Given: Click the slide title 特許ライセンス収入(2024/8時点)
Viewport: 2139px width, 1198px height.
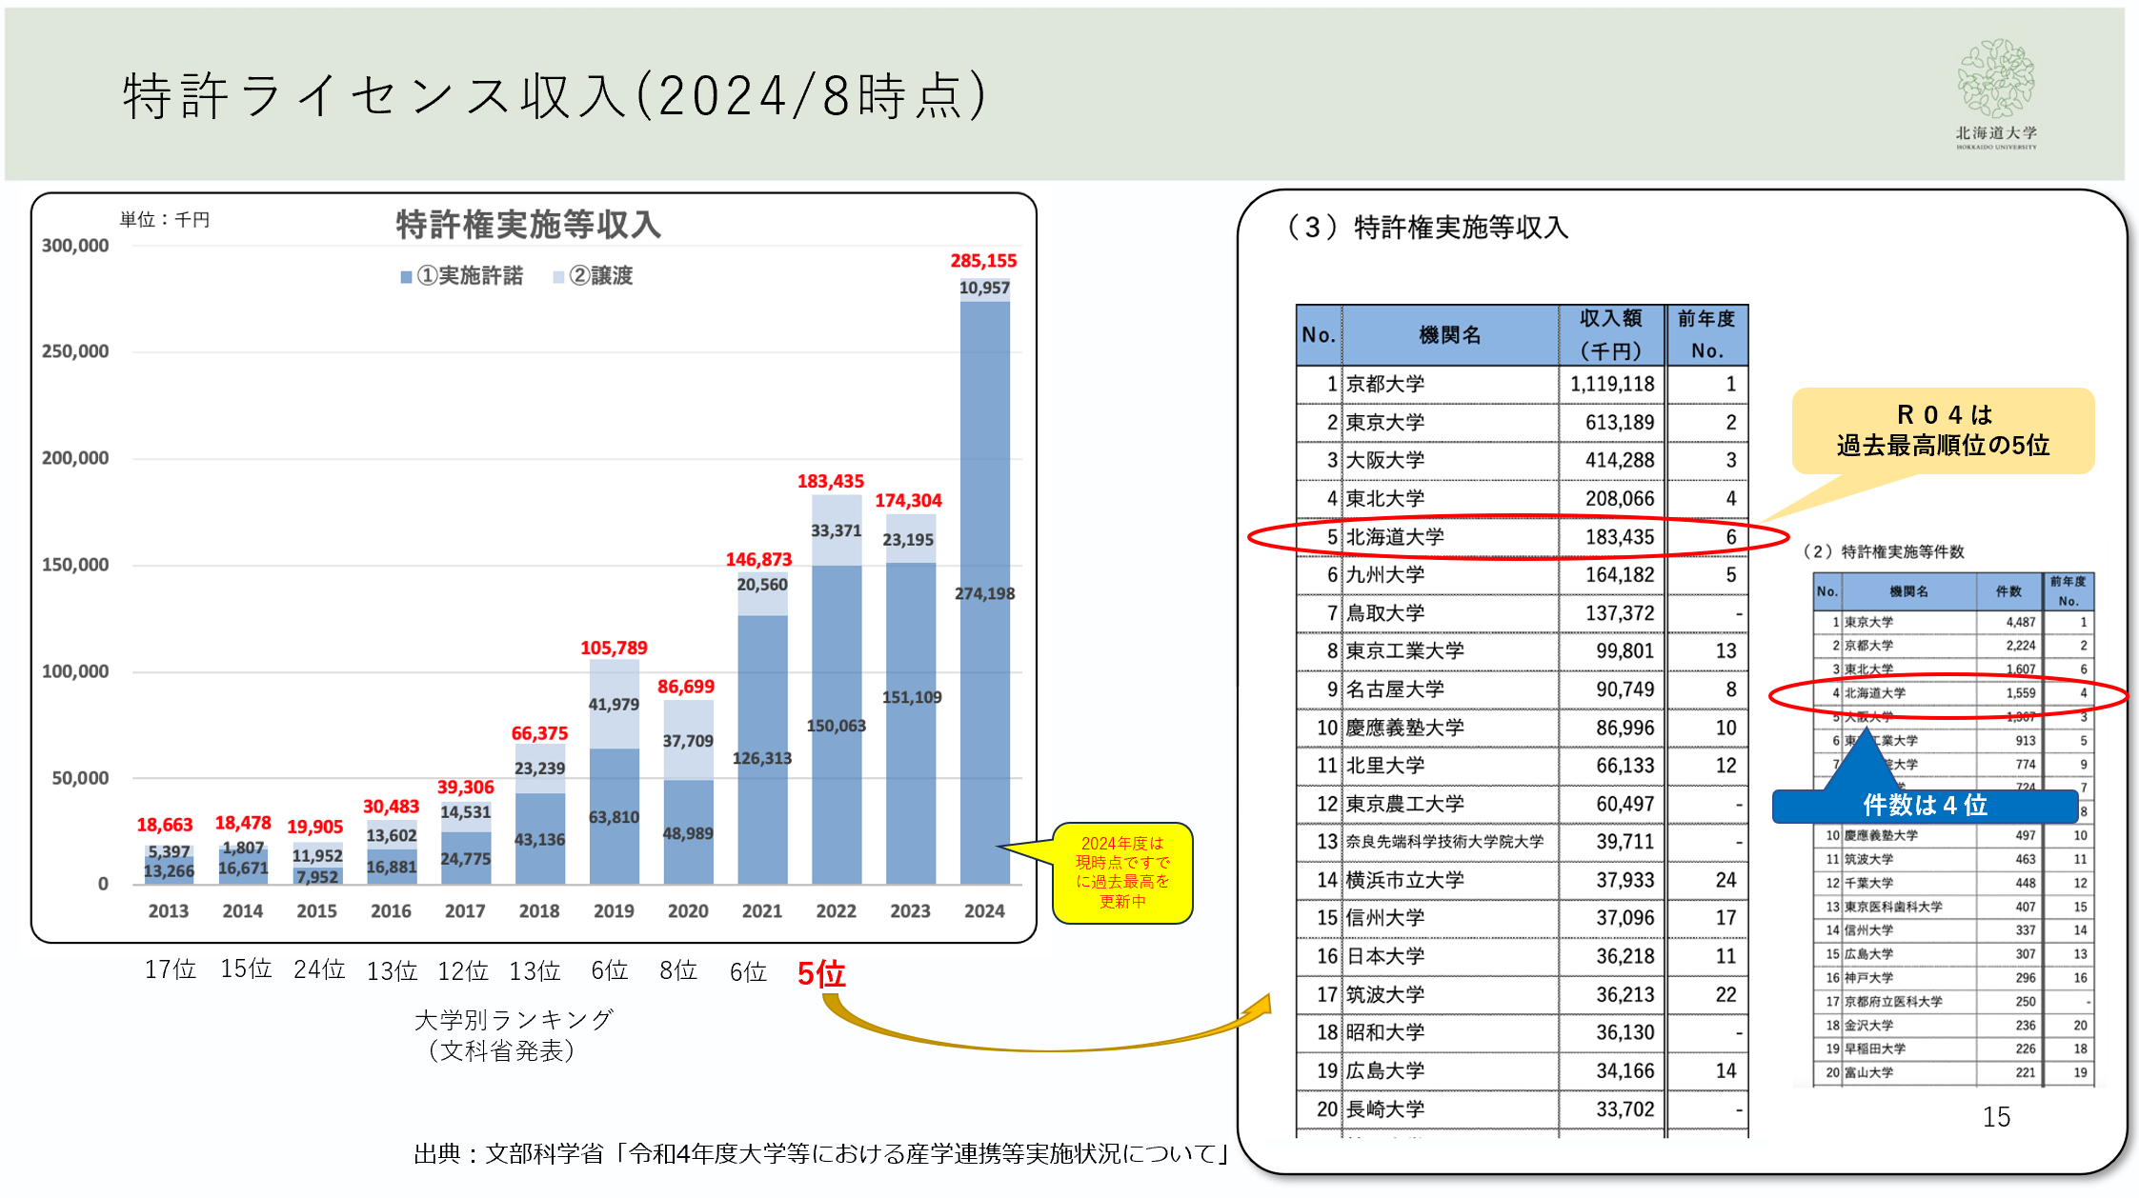Looking at the screenshot, I should click(555, 96).
